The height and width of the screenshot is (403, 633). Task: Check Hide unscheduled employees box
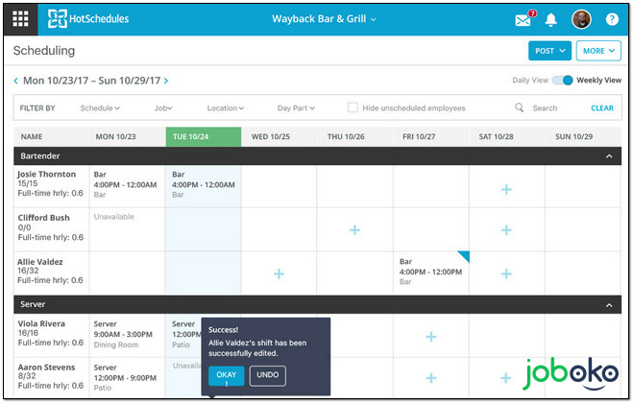pos(353,108)
